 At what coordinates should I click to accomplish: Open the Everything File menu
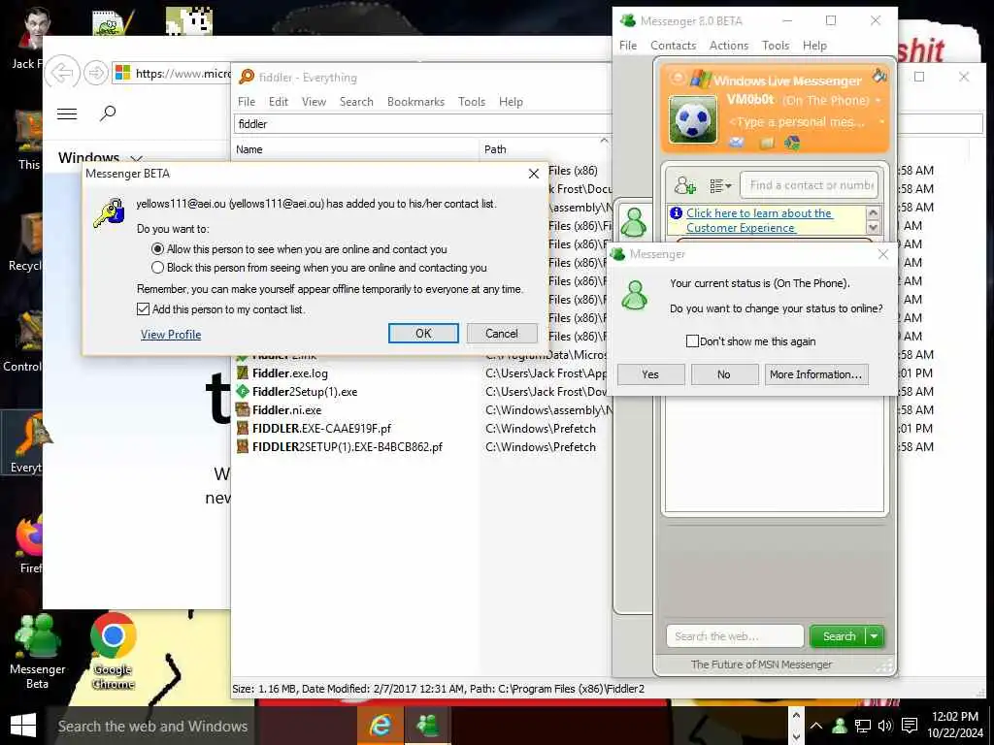pyautogui.click(x=247, y=101)
